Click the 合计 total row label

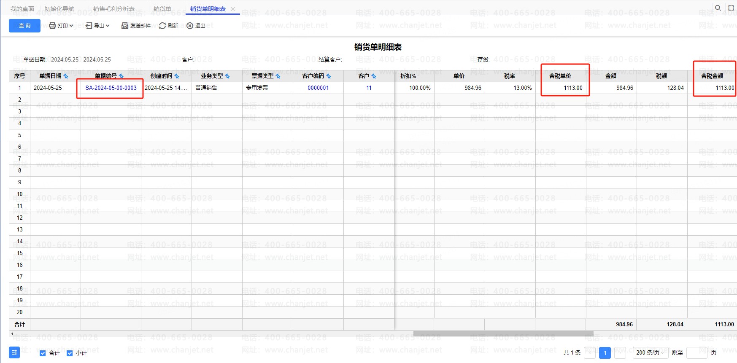(19, 324)
